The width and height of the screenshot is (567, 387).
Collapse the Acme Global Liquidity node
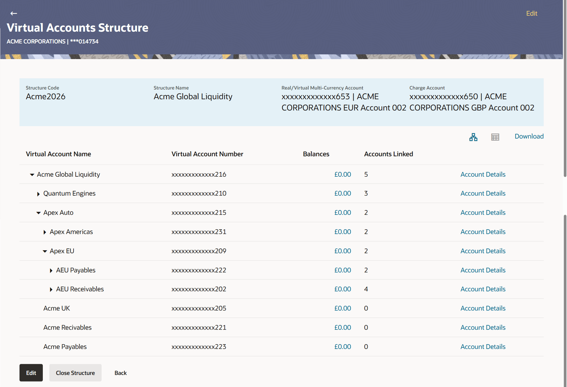[32, 175]
